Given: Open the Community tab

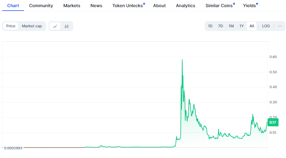Looking at the screenshot, I should (41, 6).
